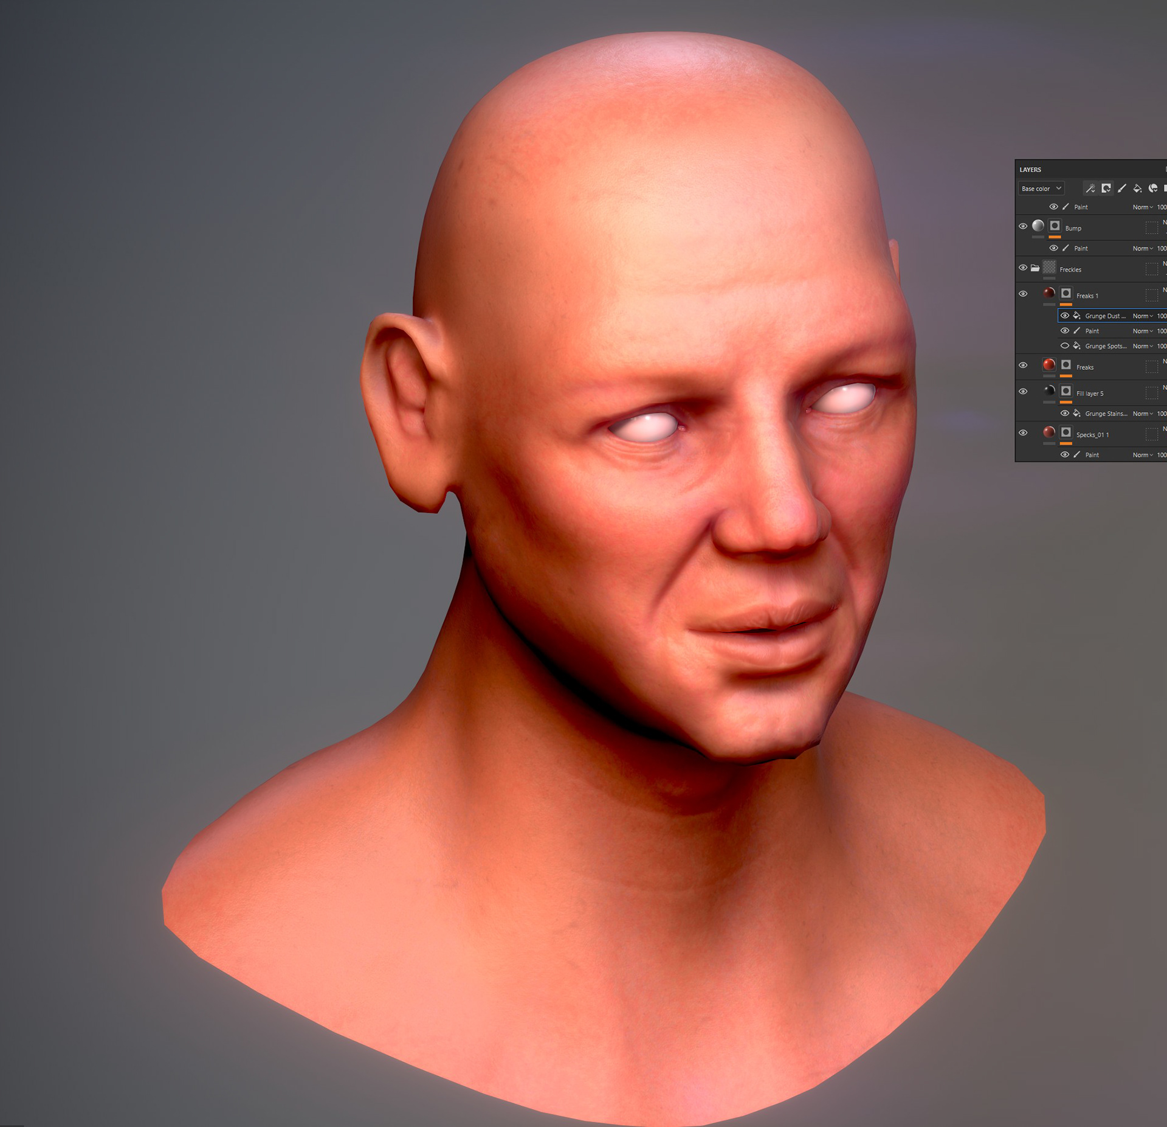The width and height of the screenshot is (1167, 1127).
Task: Click the smart material icon in Layers toolbar
Action: pyautogui.click(x=1153, y=189)
